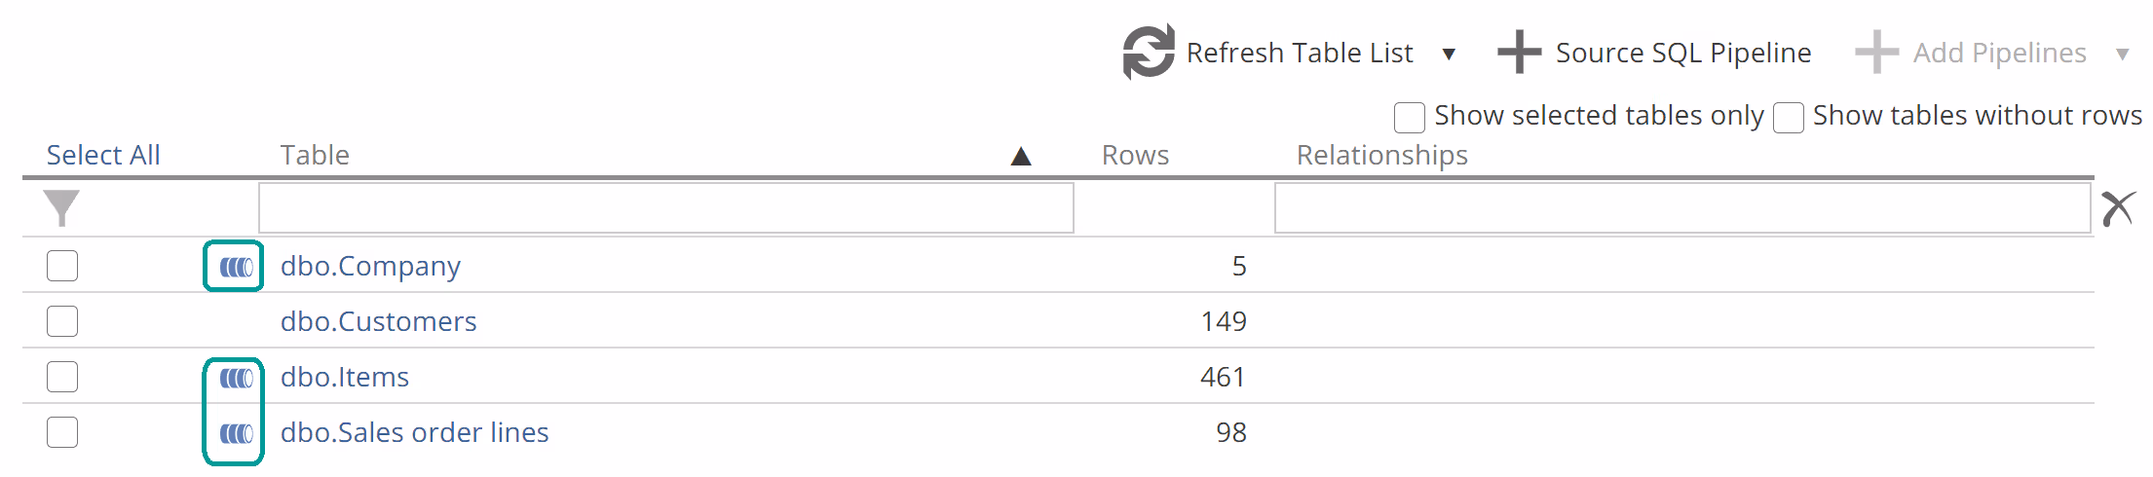
Task: Sort by the Rows column header
Action: (x=1135, y=155)
